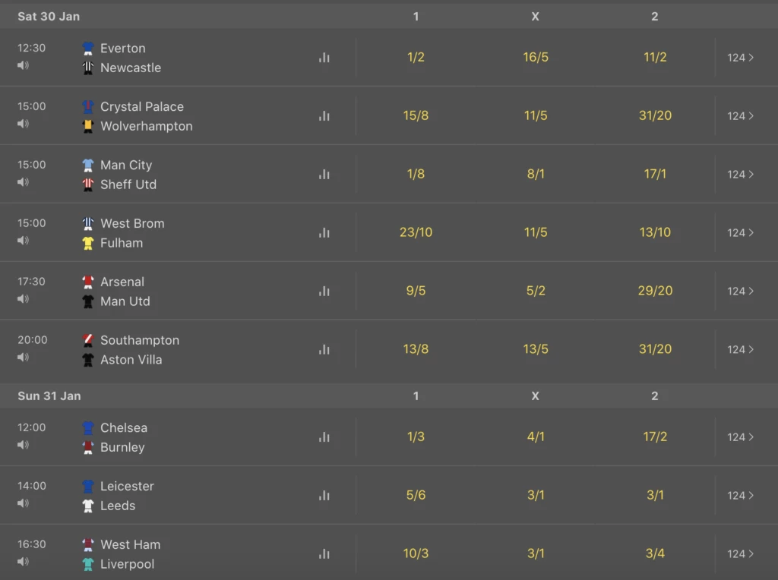778x580 pixels.
Task: Click audio speaker icon for West Brom match
Action: [x=23, y=241]
